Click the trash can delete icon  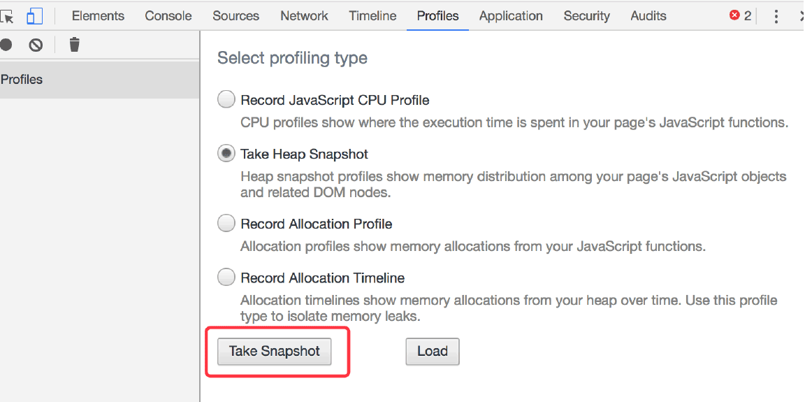pos(75,45)
